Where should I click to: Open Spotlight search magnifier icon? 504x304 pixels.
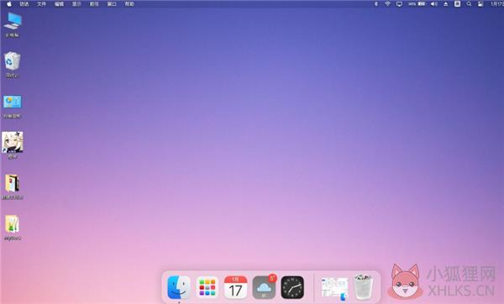469,4
